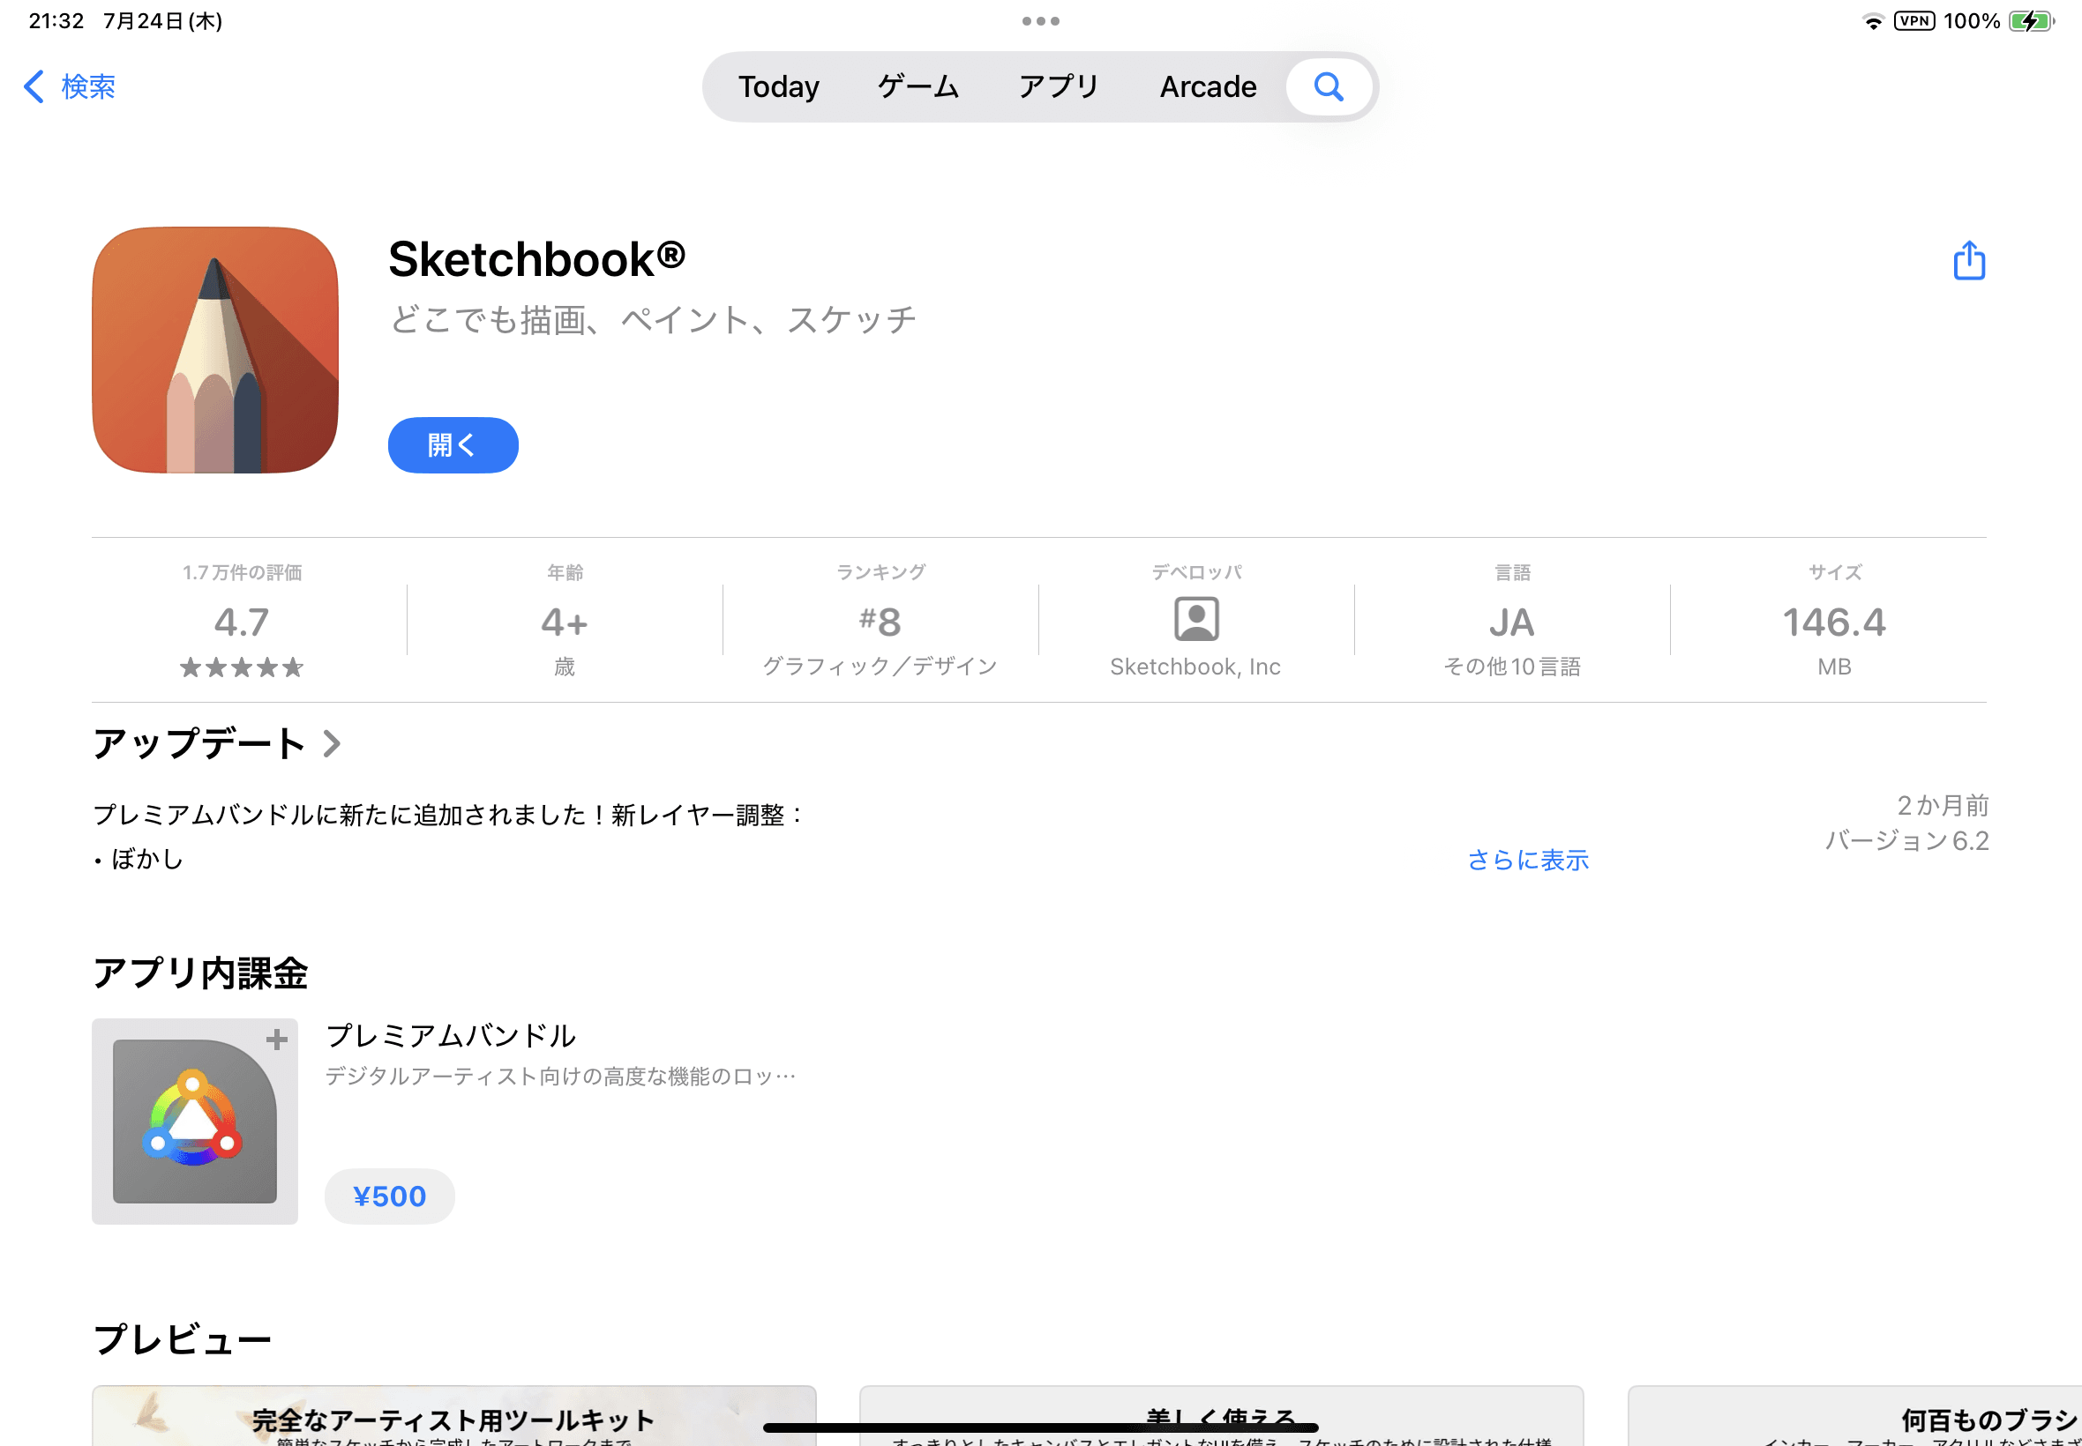The width and height of the screenshot is (2082, 1446).
Task: Open the 完全なアーティスト用ツールキット preview
Action: (453, 1418)
